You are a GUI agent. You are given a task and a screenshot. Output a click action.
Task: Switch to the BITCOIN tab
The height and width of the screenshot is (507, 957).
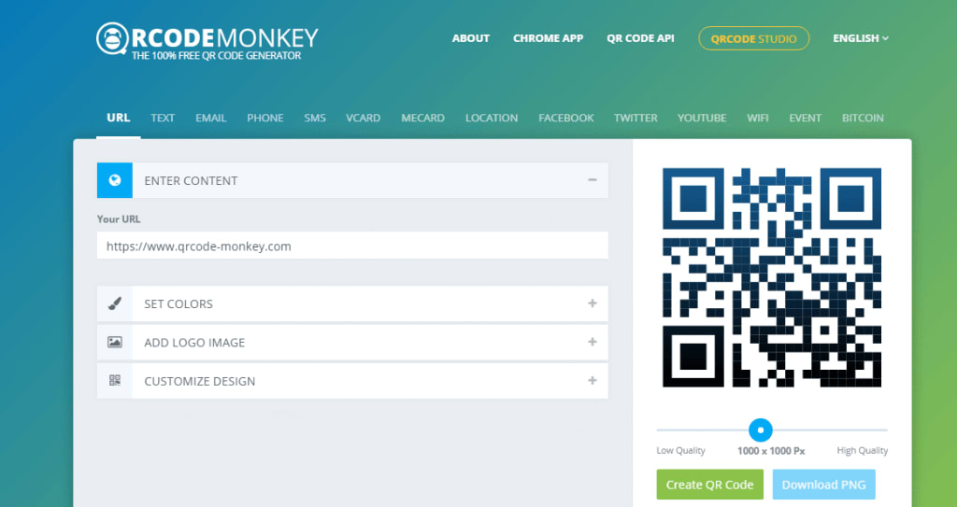point(863,118)
